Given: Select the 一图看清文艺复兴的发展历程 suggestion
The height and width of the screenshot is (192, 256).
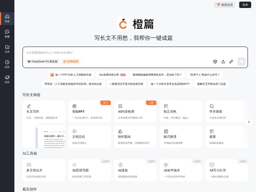Looking at the screenshot, I should tap(126, 84).
